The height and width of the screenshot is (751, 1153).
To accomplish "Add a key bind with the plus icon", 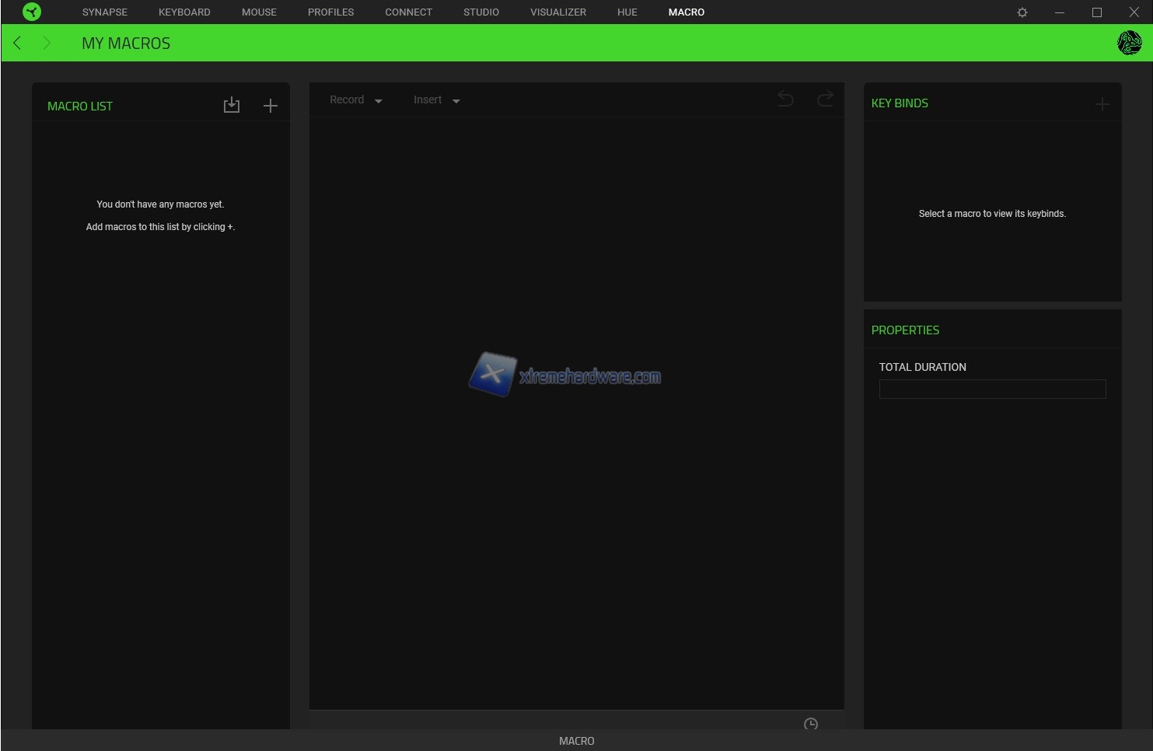I will click(x=1102, y=104).
